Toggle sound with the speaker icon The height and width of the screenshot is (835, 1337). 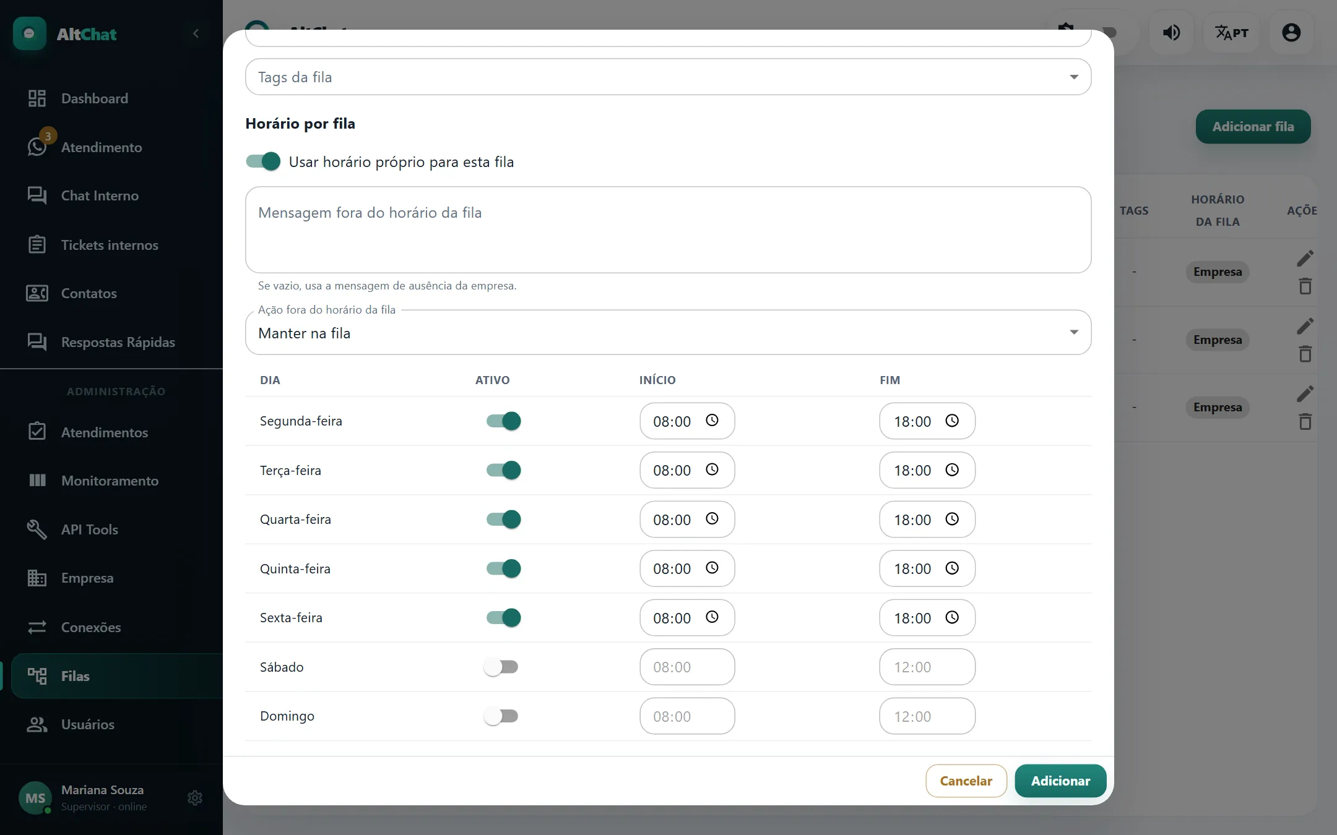(1171, 33)
